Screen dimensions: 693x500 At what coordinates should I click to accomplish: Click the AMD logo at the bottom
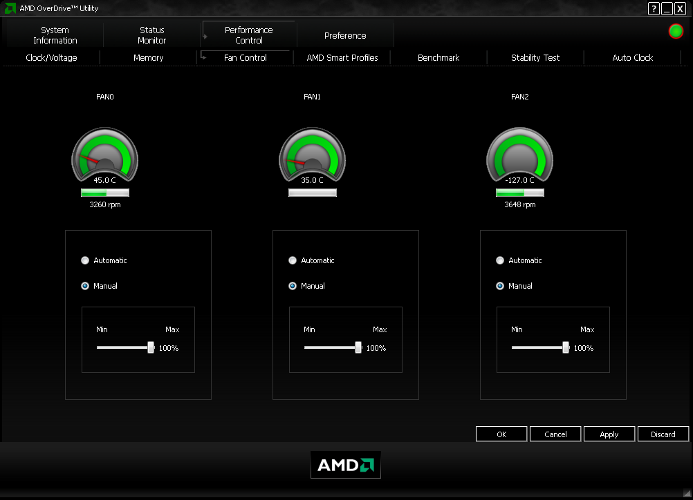tap(346, 465)
